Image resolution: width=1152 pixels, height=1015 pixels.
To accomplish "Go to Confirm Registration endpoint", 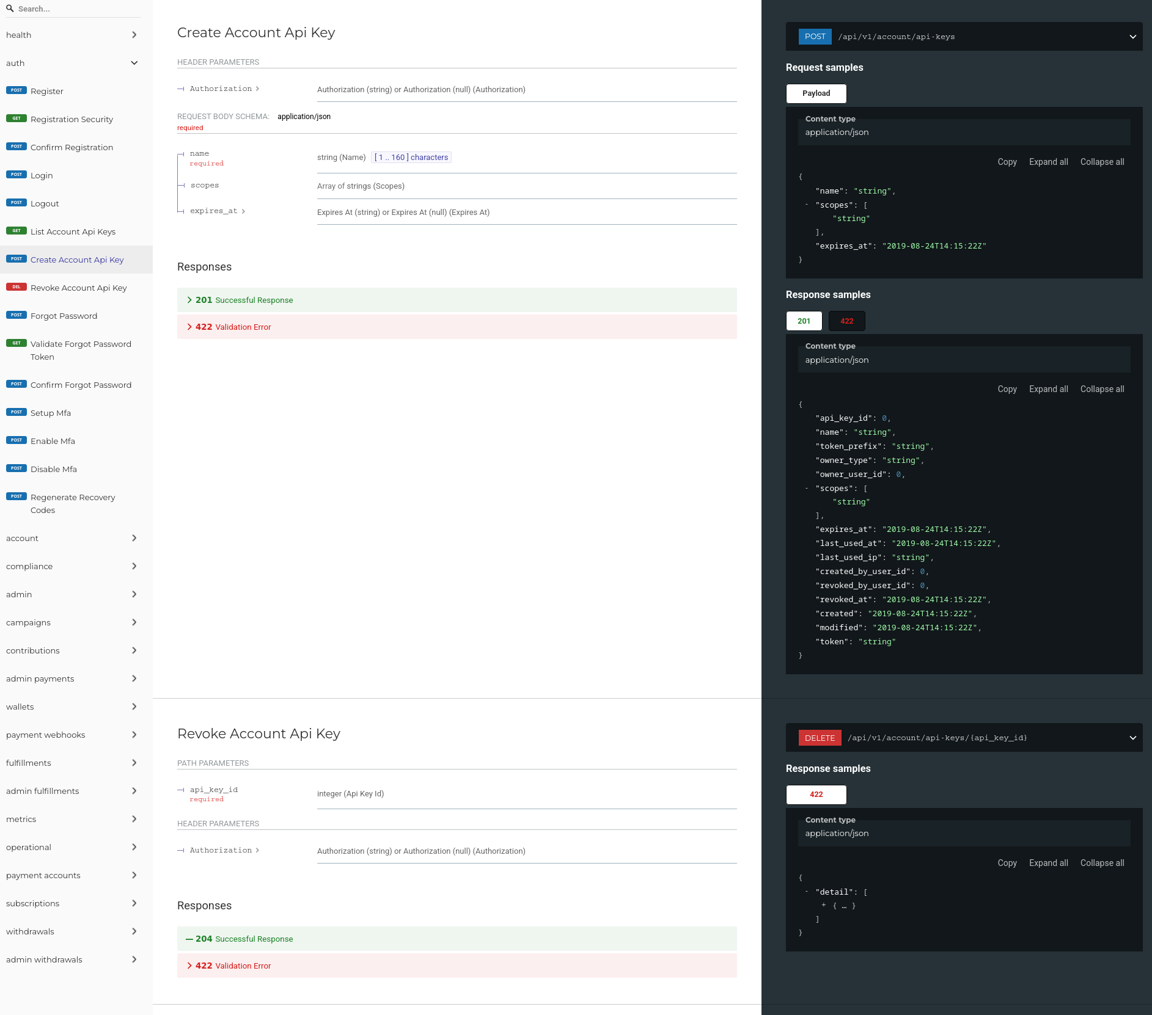I will point(76,147).
